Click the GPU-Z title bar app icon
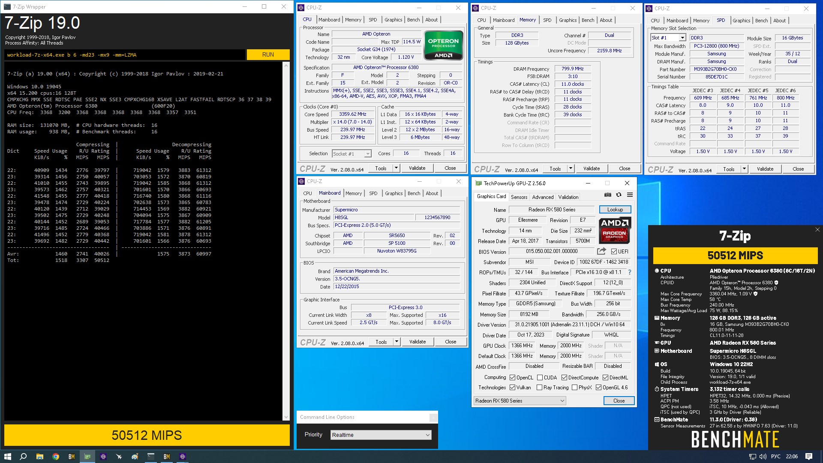Image resolution: width=823 pixels, height=463 pixels. point(478,183)
